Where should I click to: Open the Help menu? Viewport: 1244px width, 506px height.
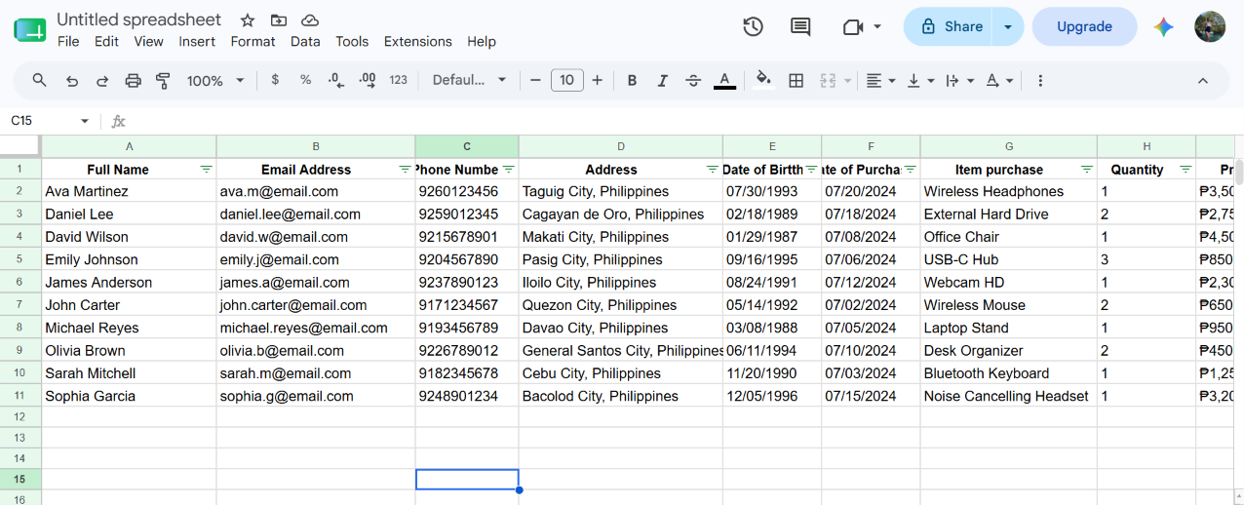[x=482, y=41]
